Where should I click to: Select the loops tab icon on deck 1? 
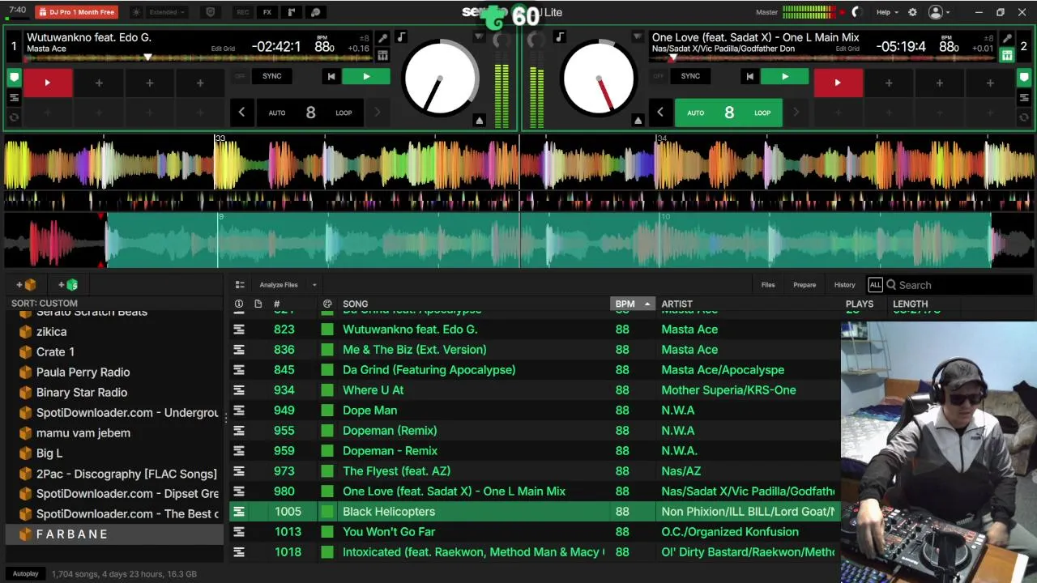click(14, 117)
